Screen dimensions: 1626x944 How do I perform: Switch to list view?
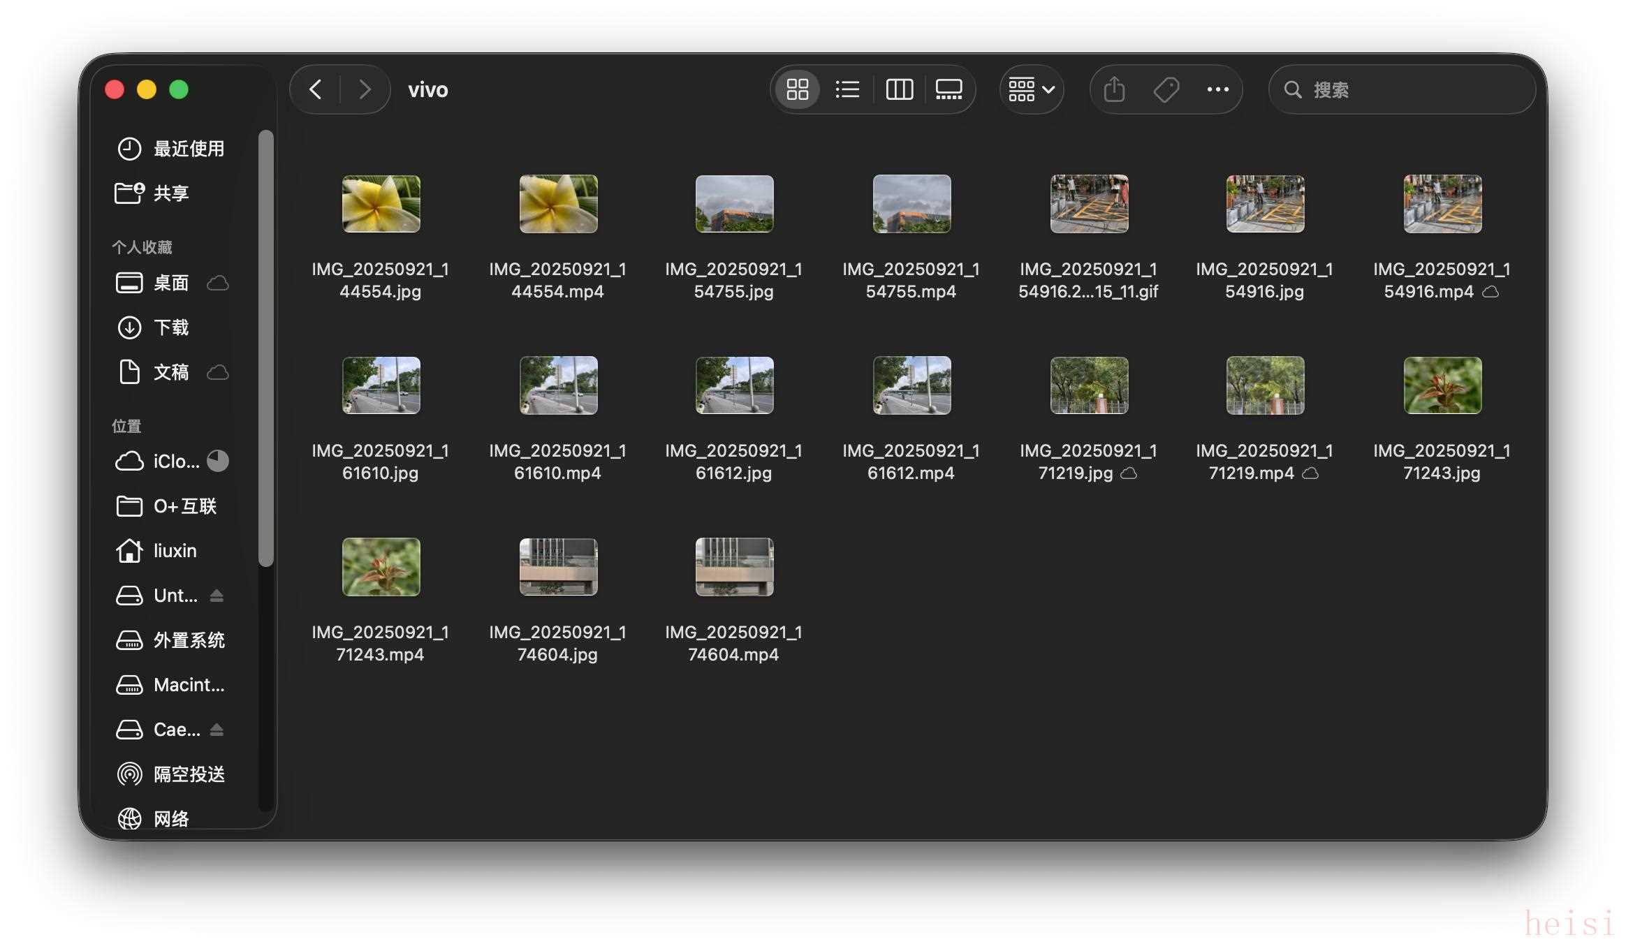click(847, 89)
